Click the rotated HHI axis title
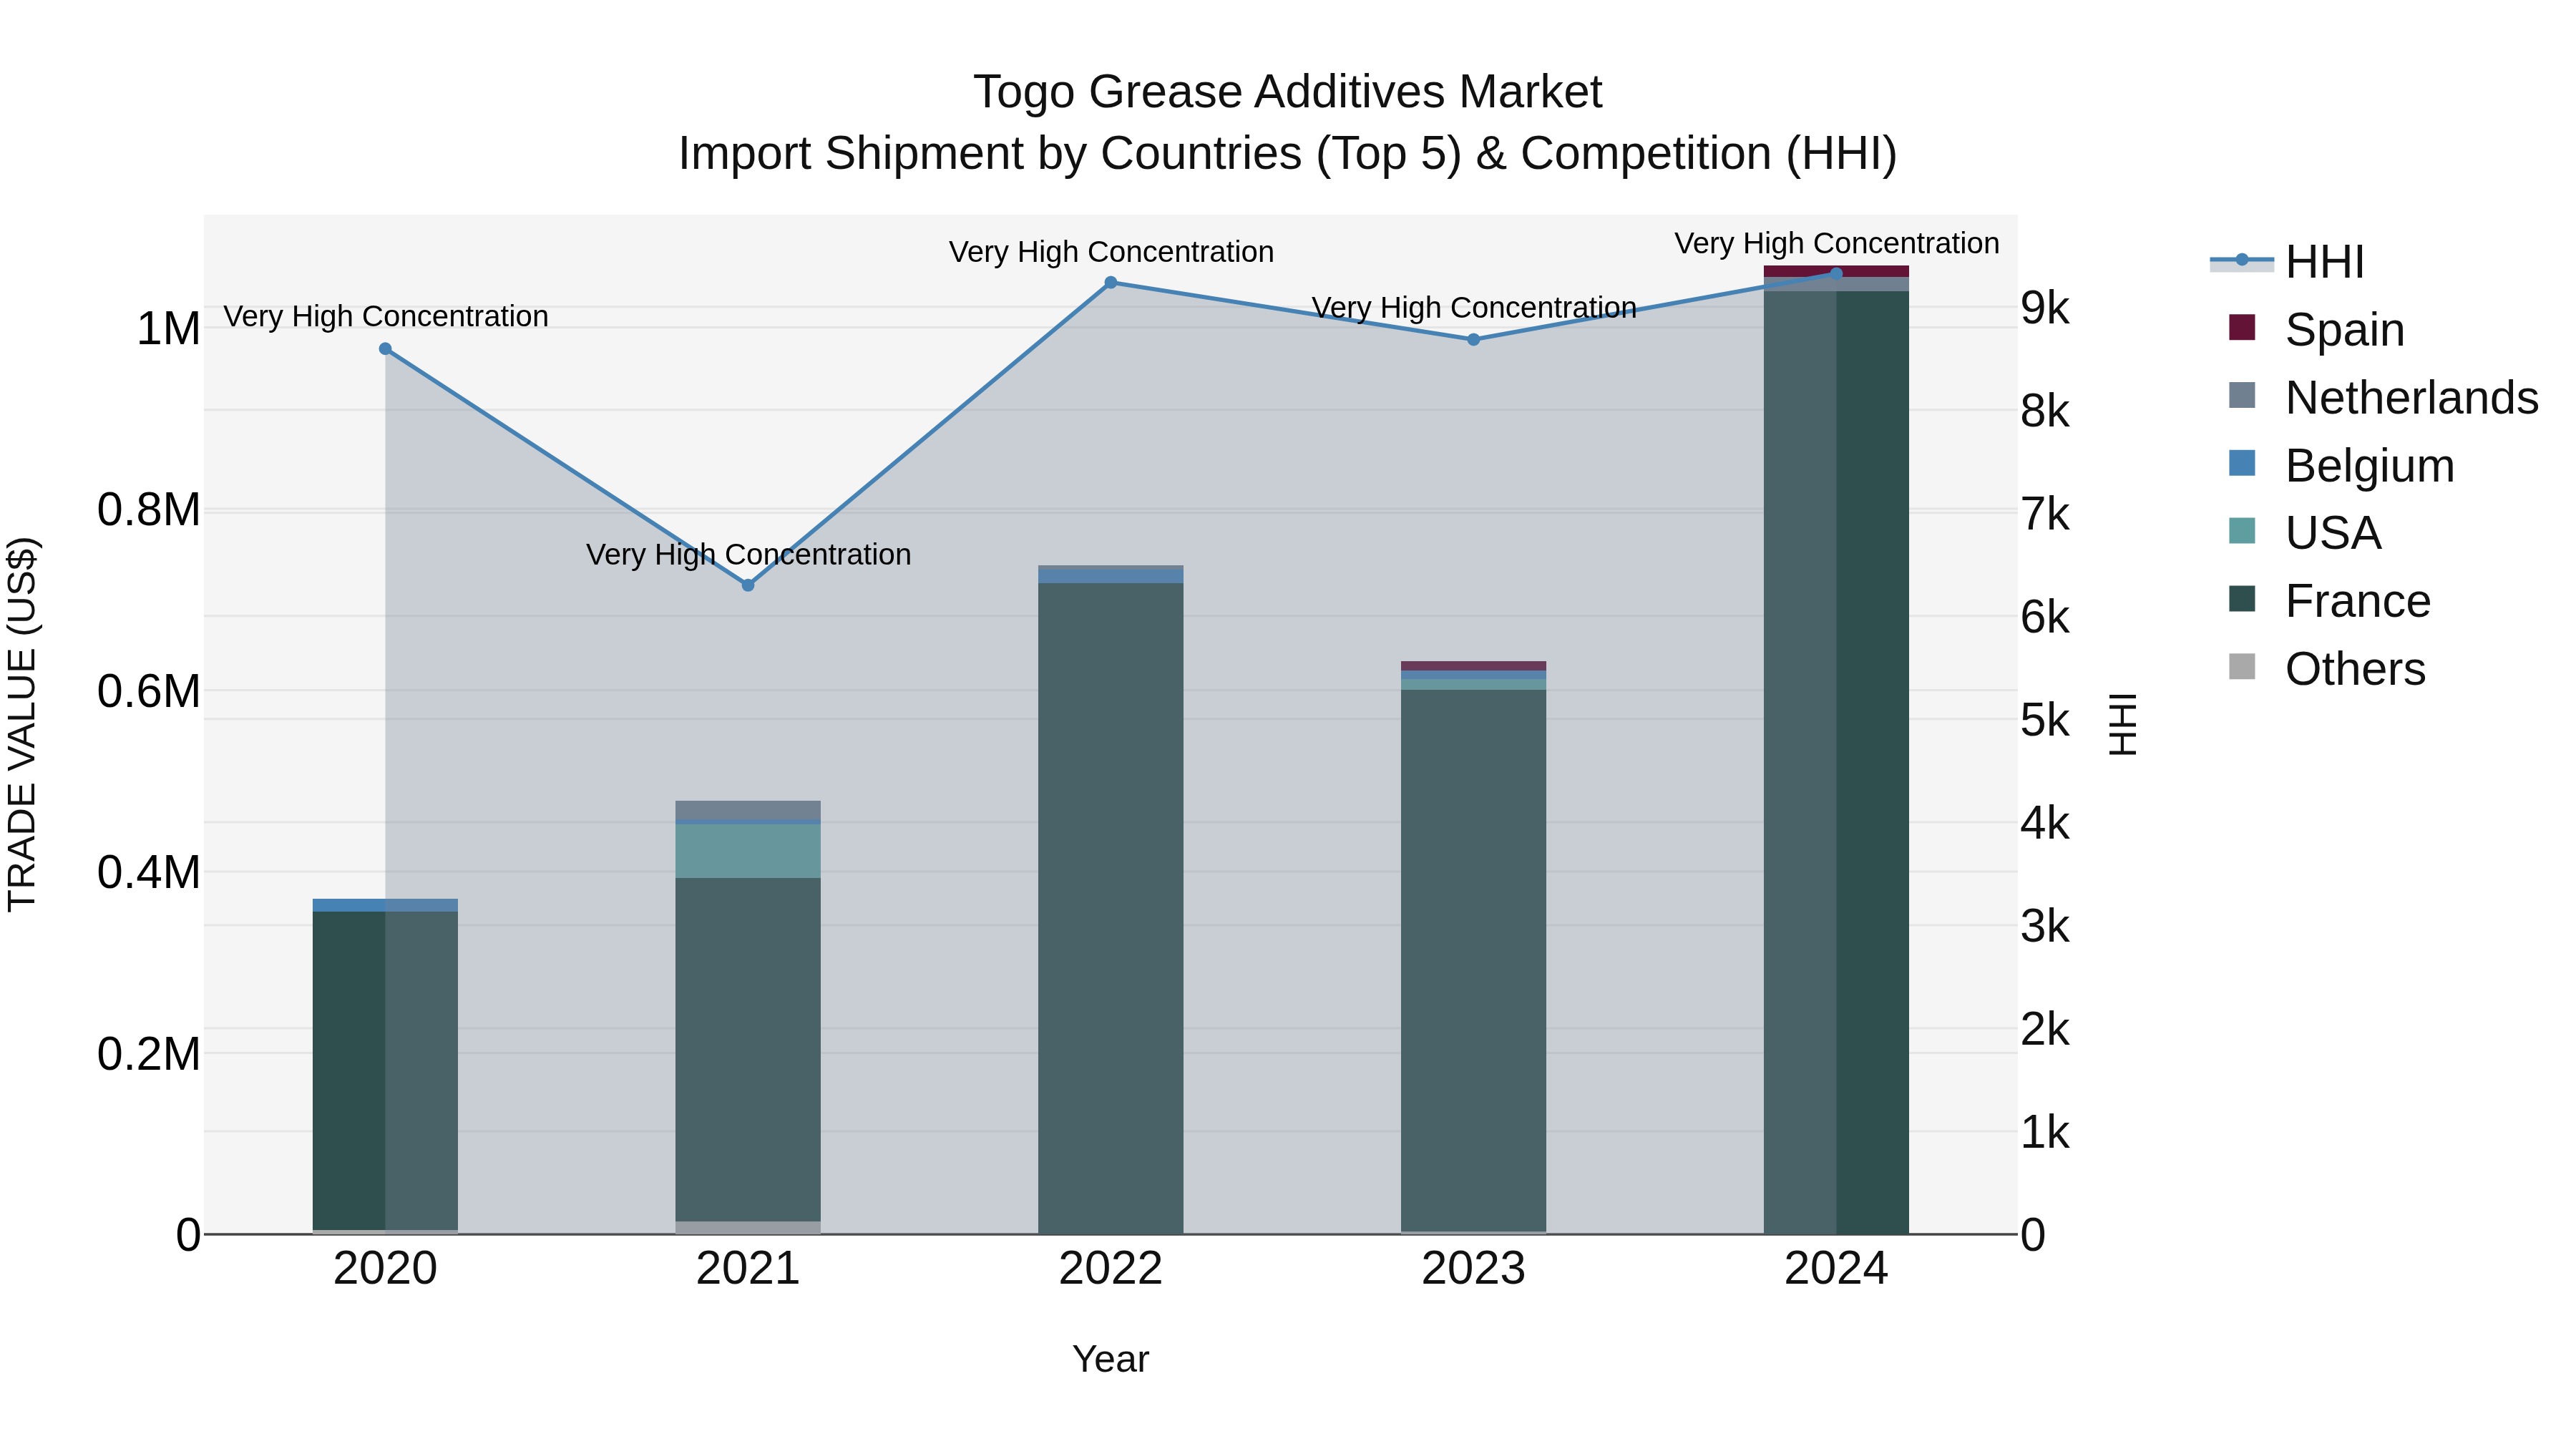Viewport: 2576px width, 1449px height. pos(2122,724)
